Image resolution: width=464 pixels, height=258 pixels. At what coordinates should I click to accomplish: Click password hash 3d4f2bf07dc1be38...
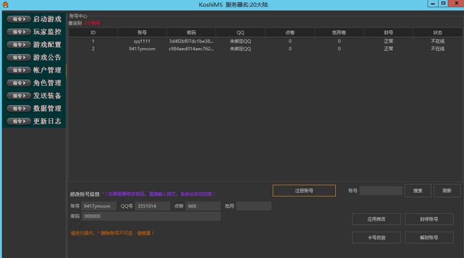[191, 41]
